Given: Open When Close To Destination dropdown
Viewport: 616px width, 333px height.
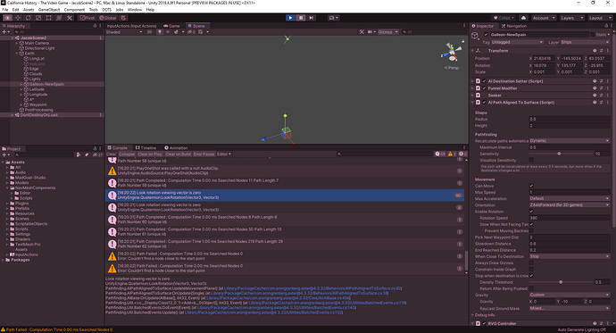Looking at the screenshot, I should pyautogui.click(x=570, y=256).
